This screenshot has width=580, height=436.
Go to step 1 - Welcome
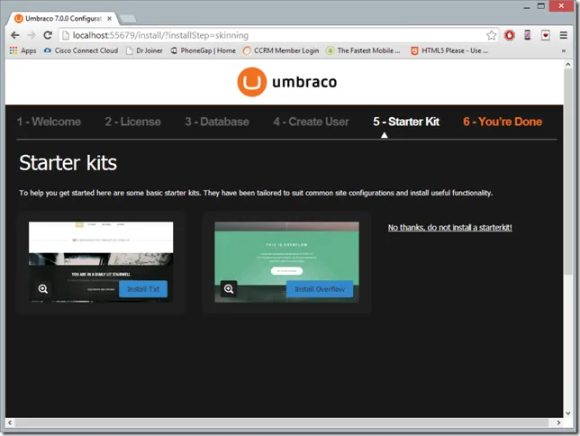click(x=49, y=122)
